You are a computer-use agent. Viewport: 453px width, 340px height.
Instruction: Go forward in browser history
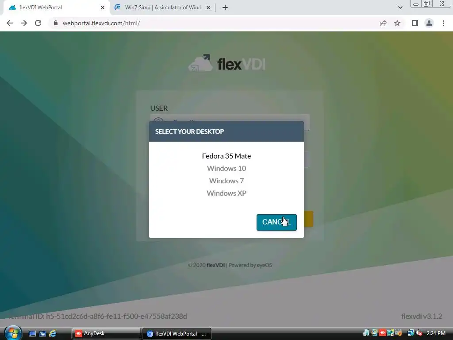click(24, 23)
